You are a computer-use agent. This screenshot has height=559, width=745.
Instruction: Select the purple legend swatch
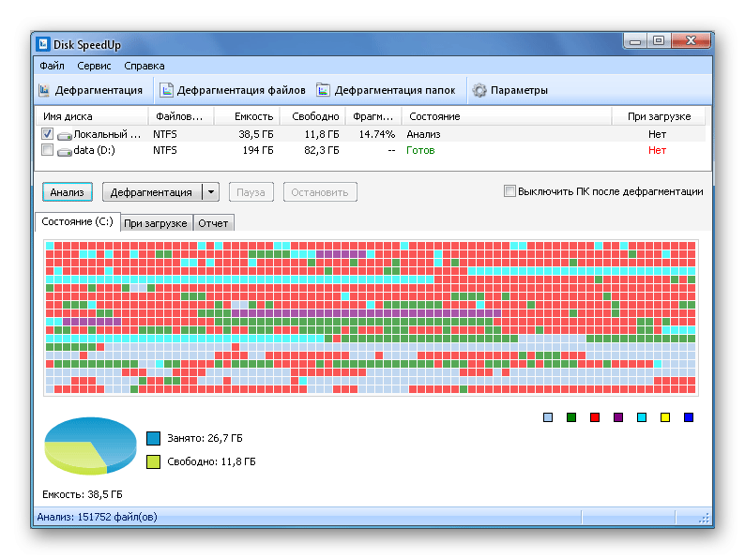pos(618,417)
